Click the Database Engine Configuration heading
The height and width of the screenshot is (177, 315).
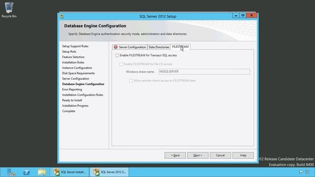(x=95, y=26)
